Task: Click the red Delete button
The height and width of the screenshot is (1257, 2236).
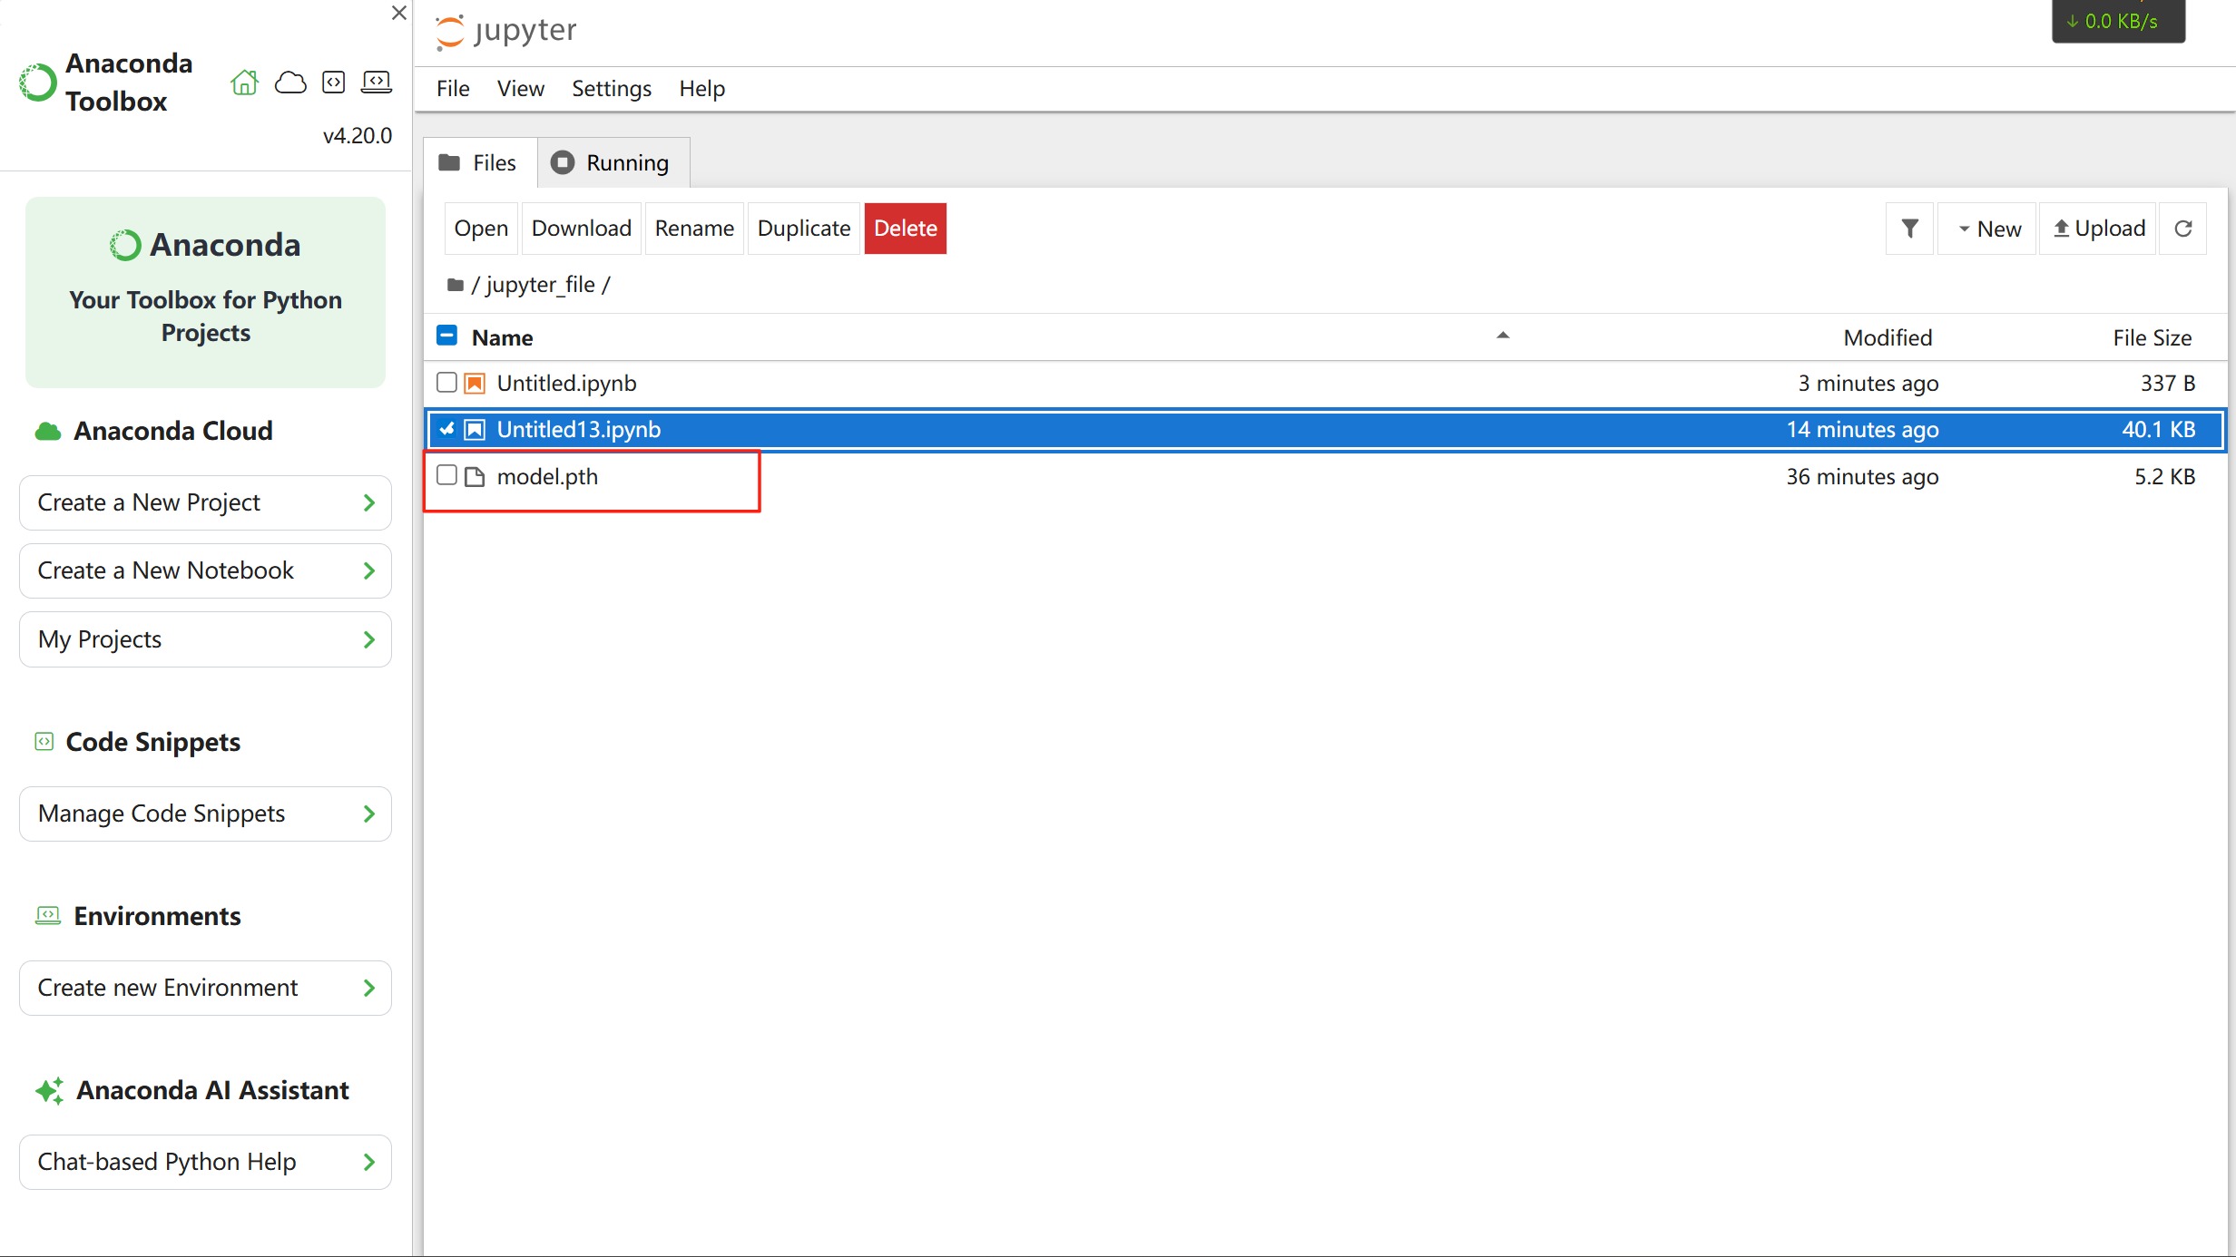Action: (x=905, y=229)
